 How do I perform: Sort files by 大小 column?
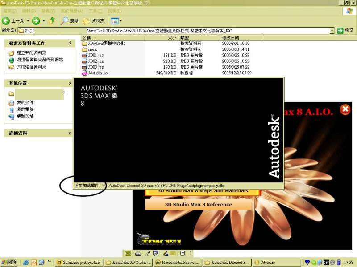[x=162, y=38]
